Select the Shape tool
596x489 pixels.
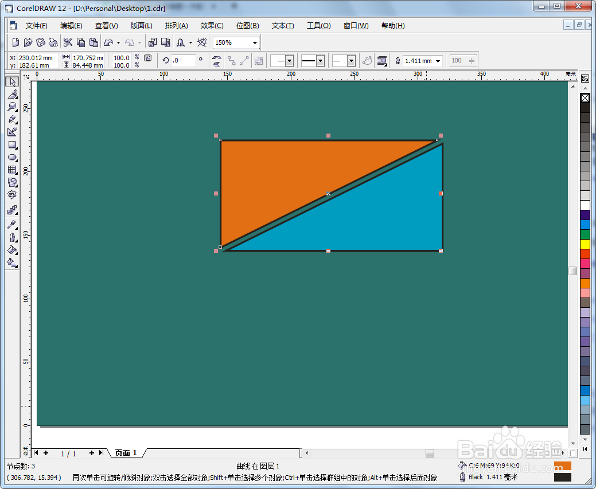pos(12,94)
